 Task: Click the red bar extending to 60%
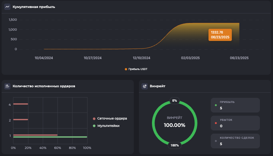[x=35, y=135]
